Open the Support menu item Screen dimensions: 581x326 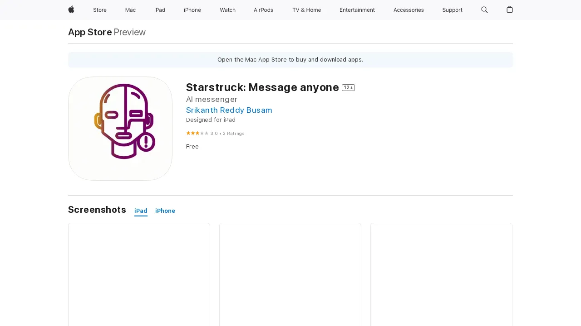453,10
